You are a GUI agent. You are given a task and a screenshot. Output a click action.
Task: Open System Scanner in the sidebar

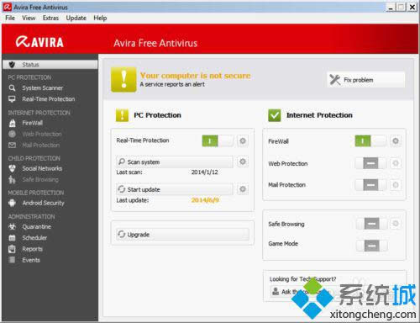tap(43, 88)
